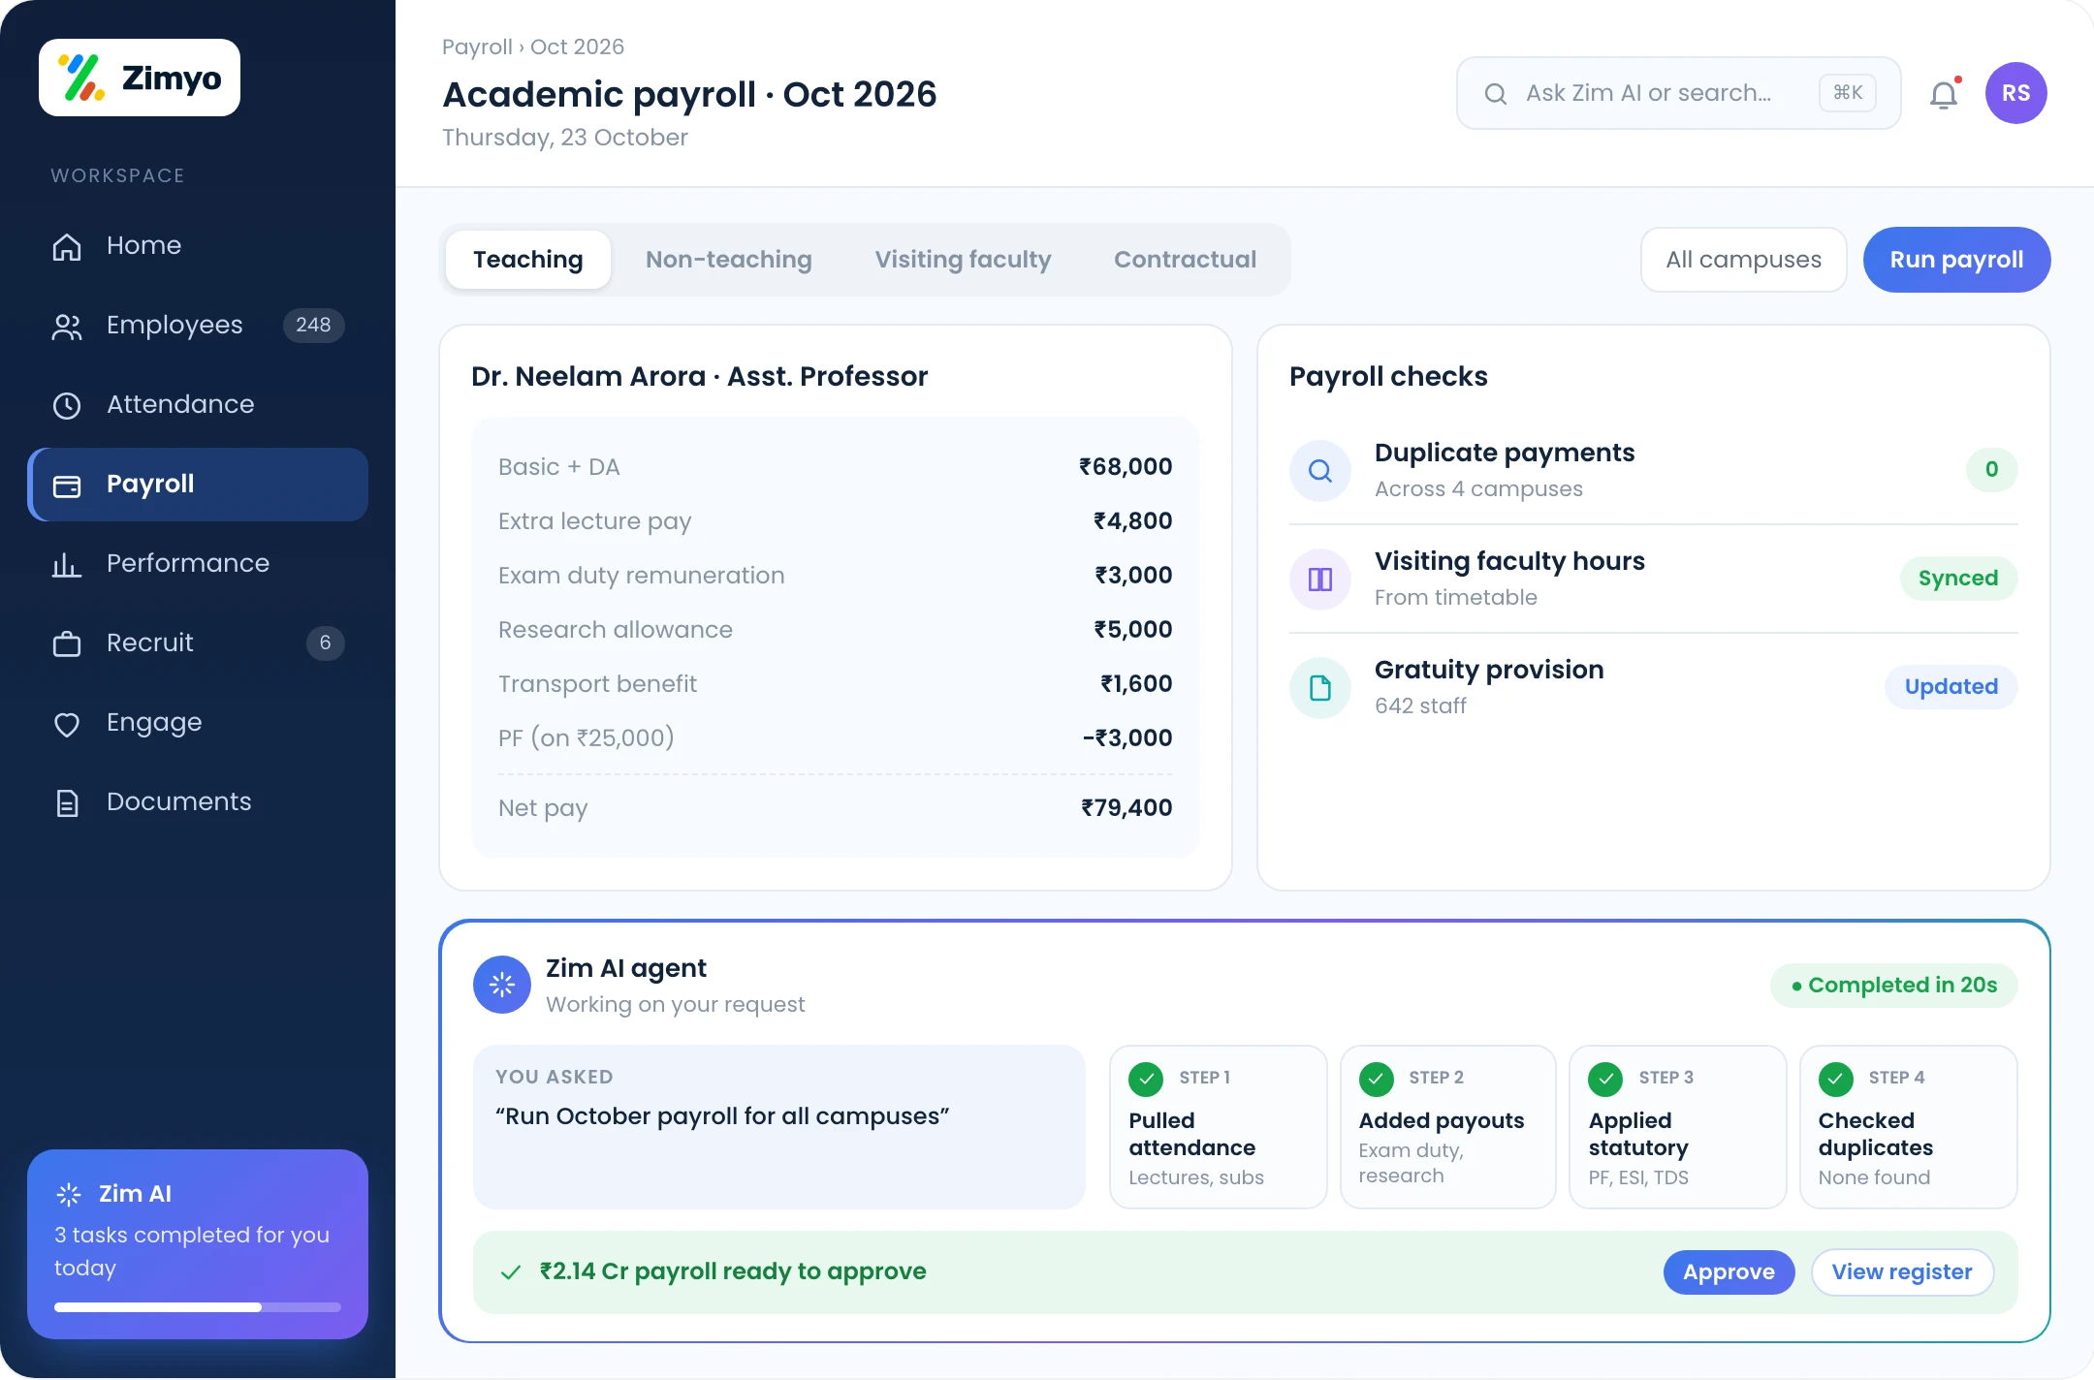The height and width of the screenshot is (1380, 2094).
Task: Open Performance section in sidebar
Action: click(x=198, y=563)
